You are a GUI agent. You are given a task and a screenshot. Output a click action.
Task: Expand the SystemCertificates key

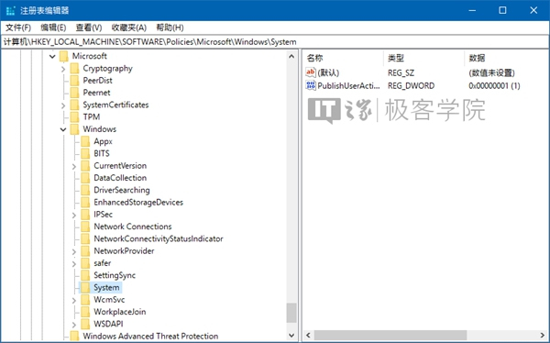point(63,105)
